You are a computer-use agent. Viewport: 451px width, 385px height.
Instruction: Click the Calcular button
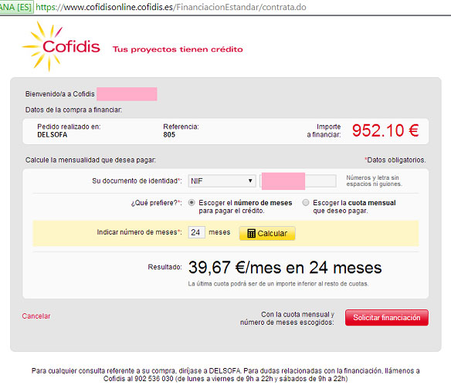tap(267, 233)
